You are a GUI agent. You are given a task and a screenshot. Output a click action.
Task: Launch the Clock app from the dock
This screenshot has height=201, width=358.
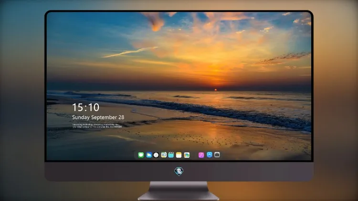pos(156,155)
